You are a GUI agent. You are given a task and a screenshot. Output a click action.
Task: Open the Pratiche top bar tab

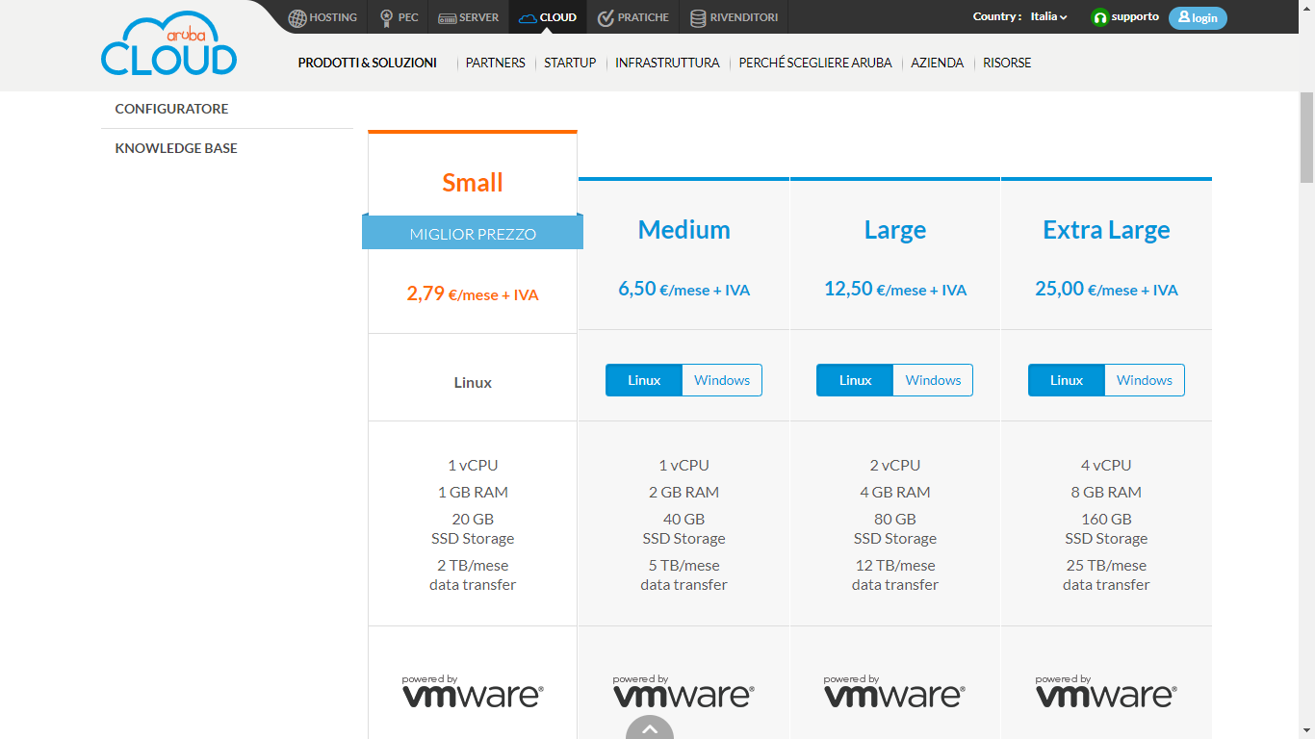click(x=632, y=17)
